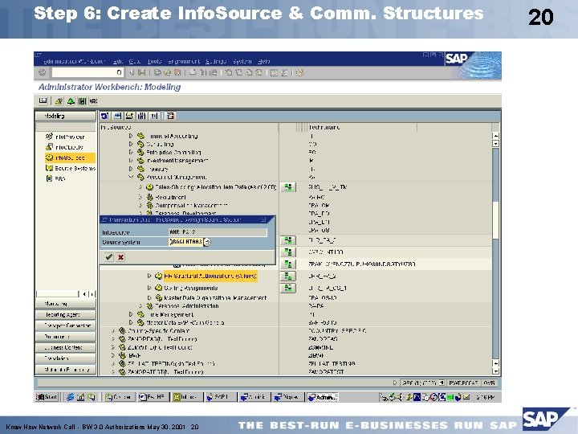The width and height of the screenshot is (578, 434).
Task: Expand the Recruitment tree node
Action: coord(140,197)
